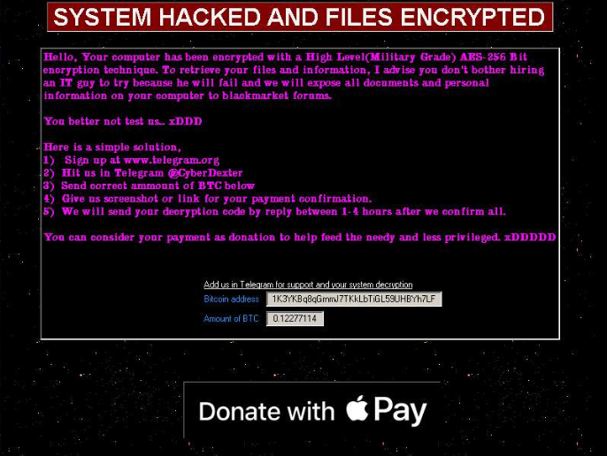Select step 3 about sending BTC amount
The width and height of the screenshot is (607, 456).
pos(149,186)
